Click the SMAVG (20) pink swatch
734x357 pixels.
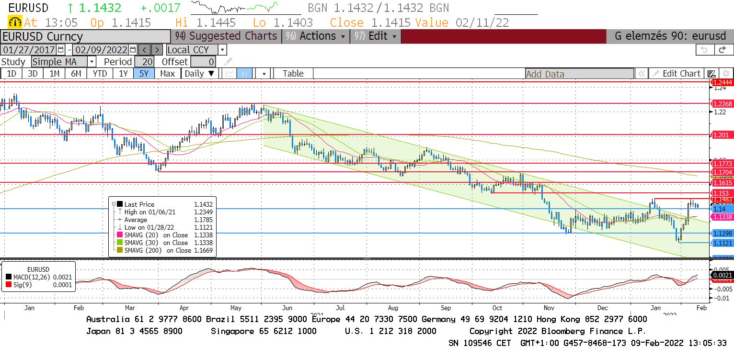(x=120, y=235)
